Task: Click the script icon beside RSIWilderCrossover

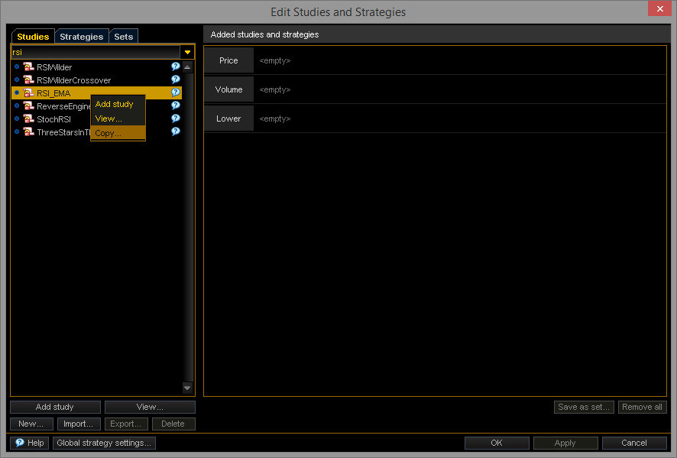Action: 28,80
